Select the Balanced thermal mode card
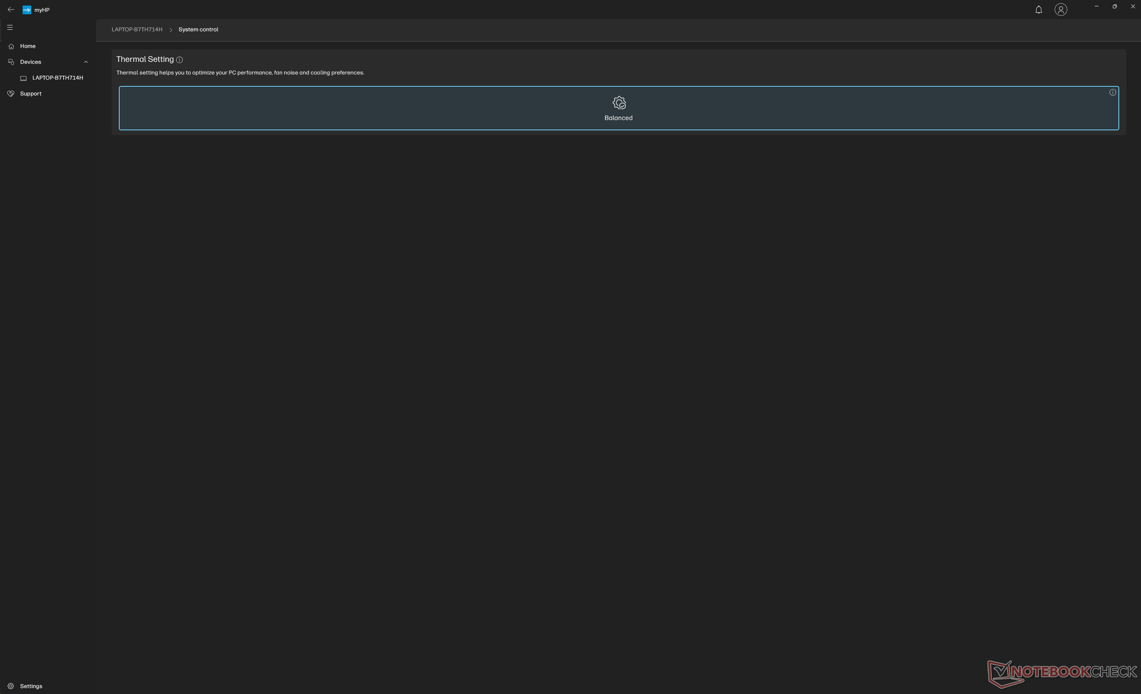This screenshot has width=1141, height=694. (x=618, y=108)
